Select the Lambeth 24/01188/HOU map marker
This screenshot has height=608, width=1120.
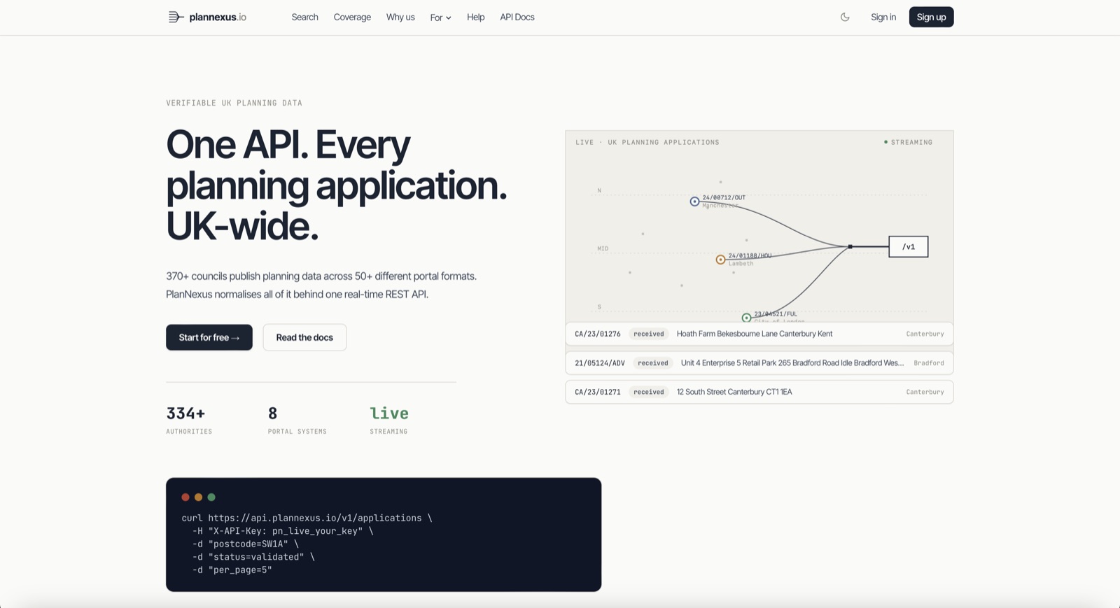(x=720, y=260)
